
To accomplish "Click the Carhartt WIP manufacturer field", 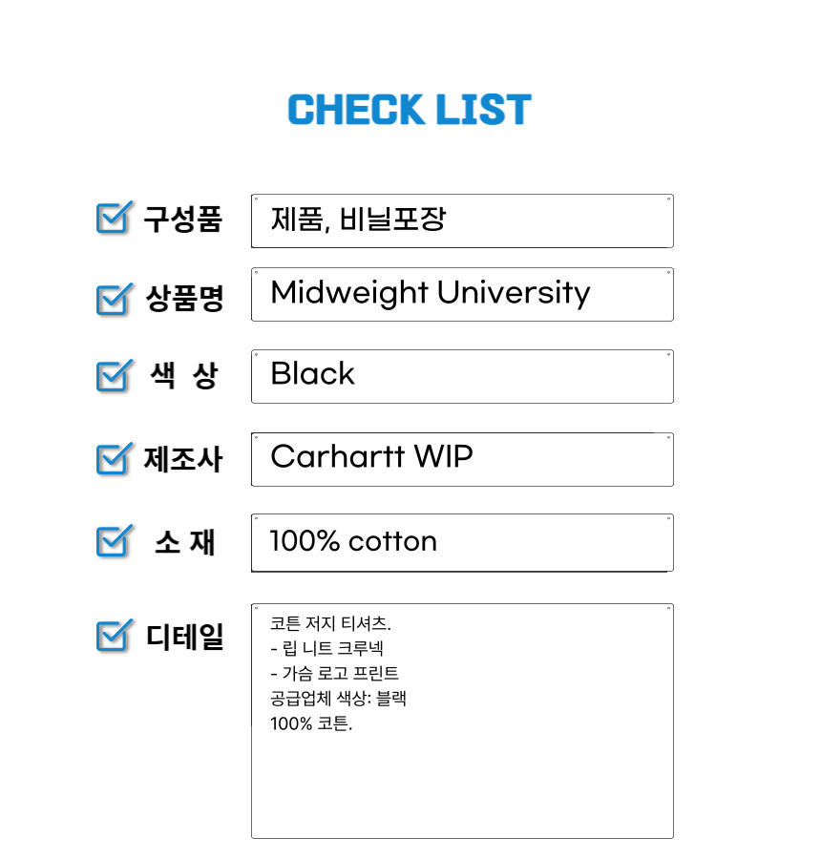I will click(462, 459).
